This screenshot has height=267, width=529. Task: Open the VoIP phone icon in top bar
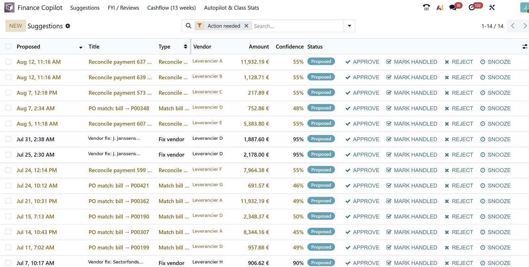click(x=427, y=7)
